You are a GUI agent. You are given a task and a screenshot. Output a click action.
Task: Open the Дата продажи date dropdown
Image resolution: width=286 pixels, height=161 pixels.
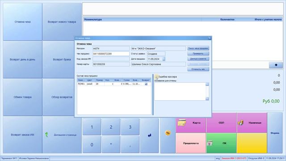[164, 59]
